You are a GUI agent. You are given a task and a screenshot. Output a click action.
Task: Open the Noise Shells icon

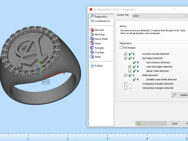[92, 39]
